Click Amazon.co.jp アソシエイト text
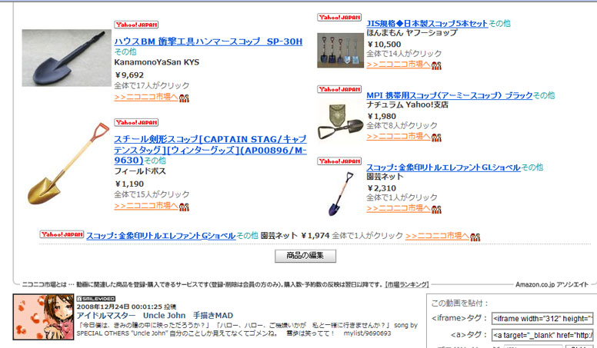Screen dimensions: 597x348 [552, 284]
